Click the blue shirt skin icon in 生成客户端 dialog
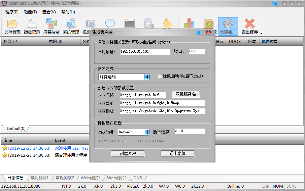305x191 pixels. [x=198, y=32]
